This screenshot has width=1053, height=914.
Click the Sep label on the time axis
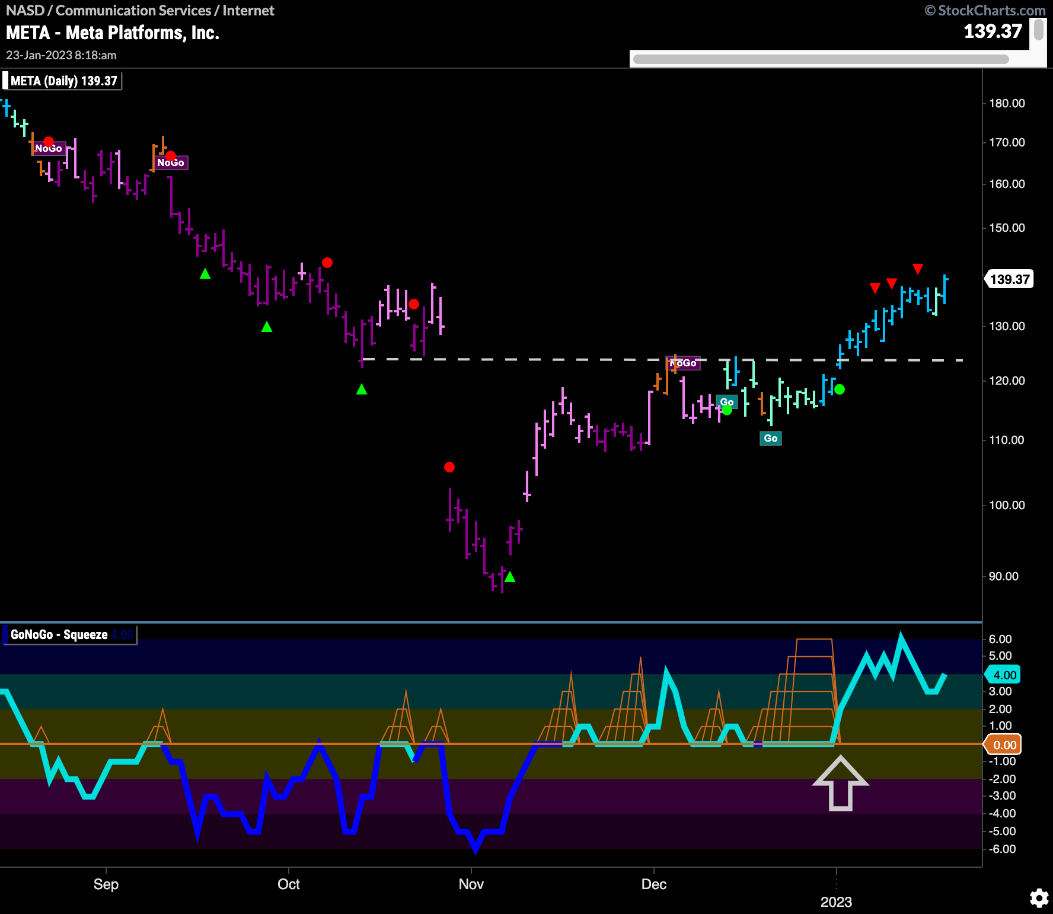106,884
